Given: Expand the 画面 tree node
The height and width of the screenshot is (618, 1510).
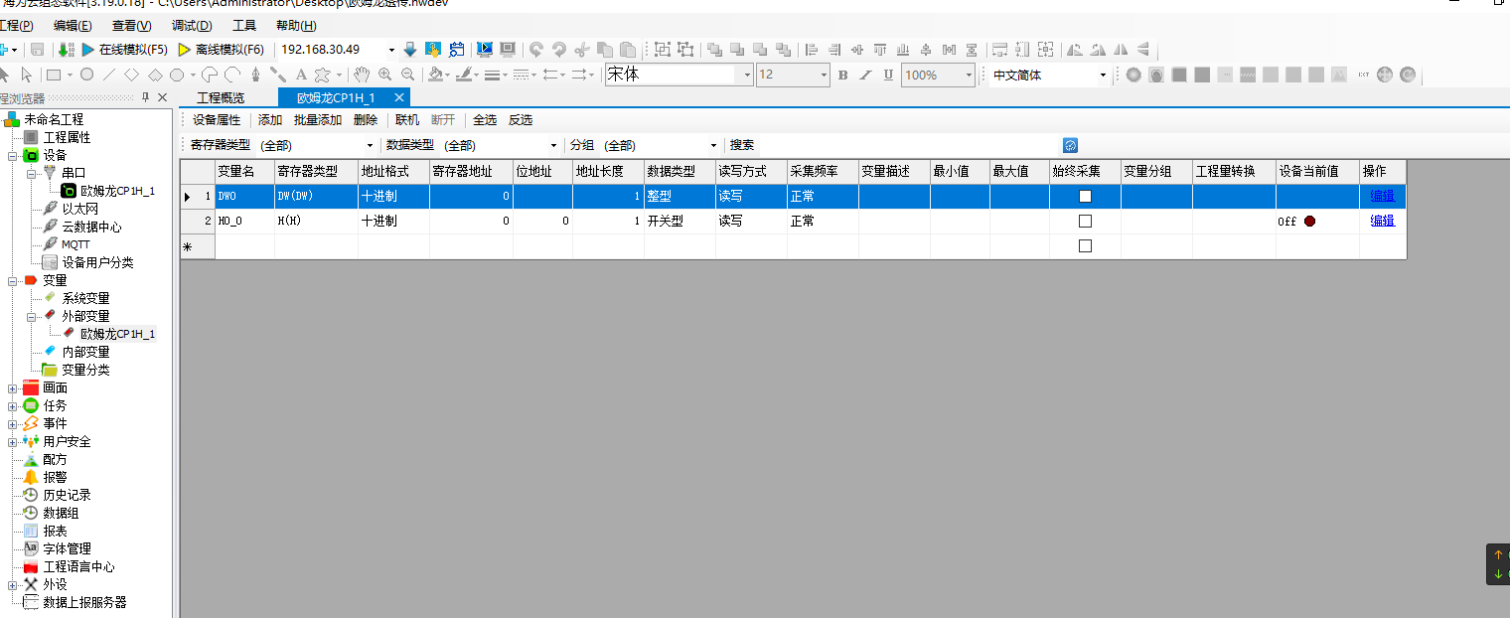Looking at the screenshot, I should pyautogui.click(x=12, y=387).
